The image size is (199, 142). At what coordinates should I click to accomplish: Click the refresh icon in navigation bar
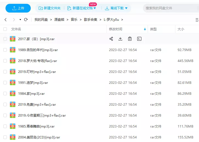pos(26,20)
